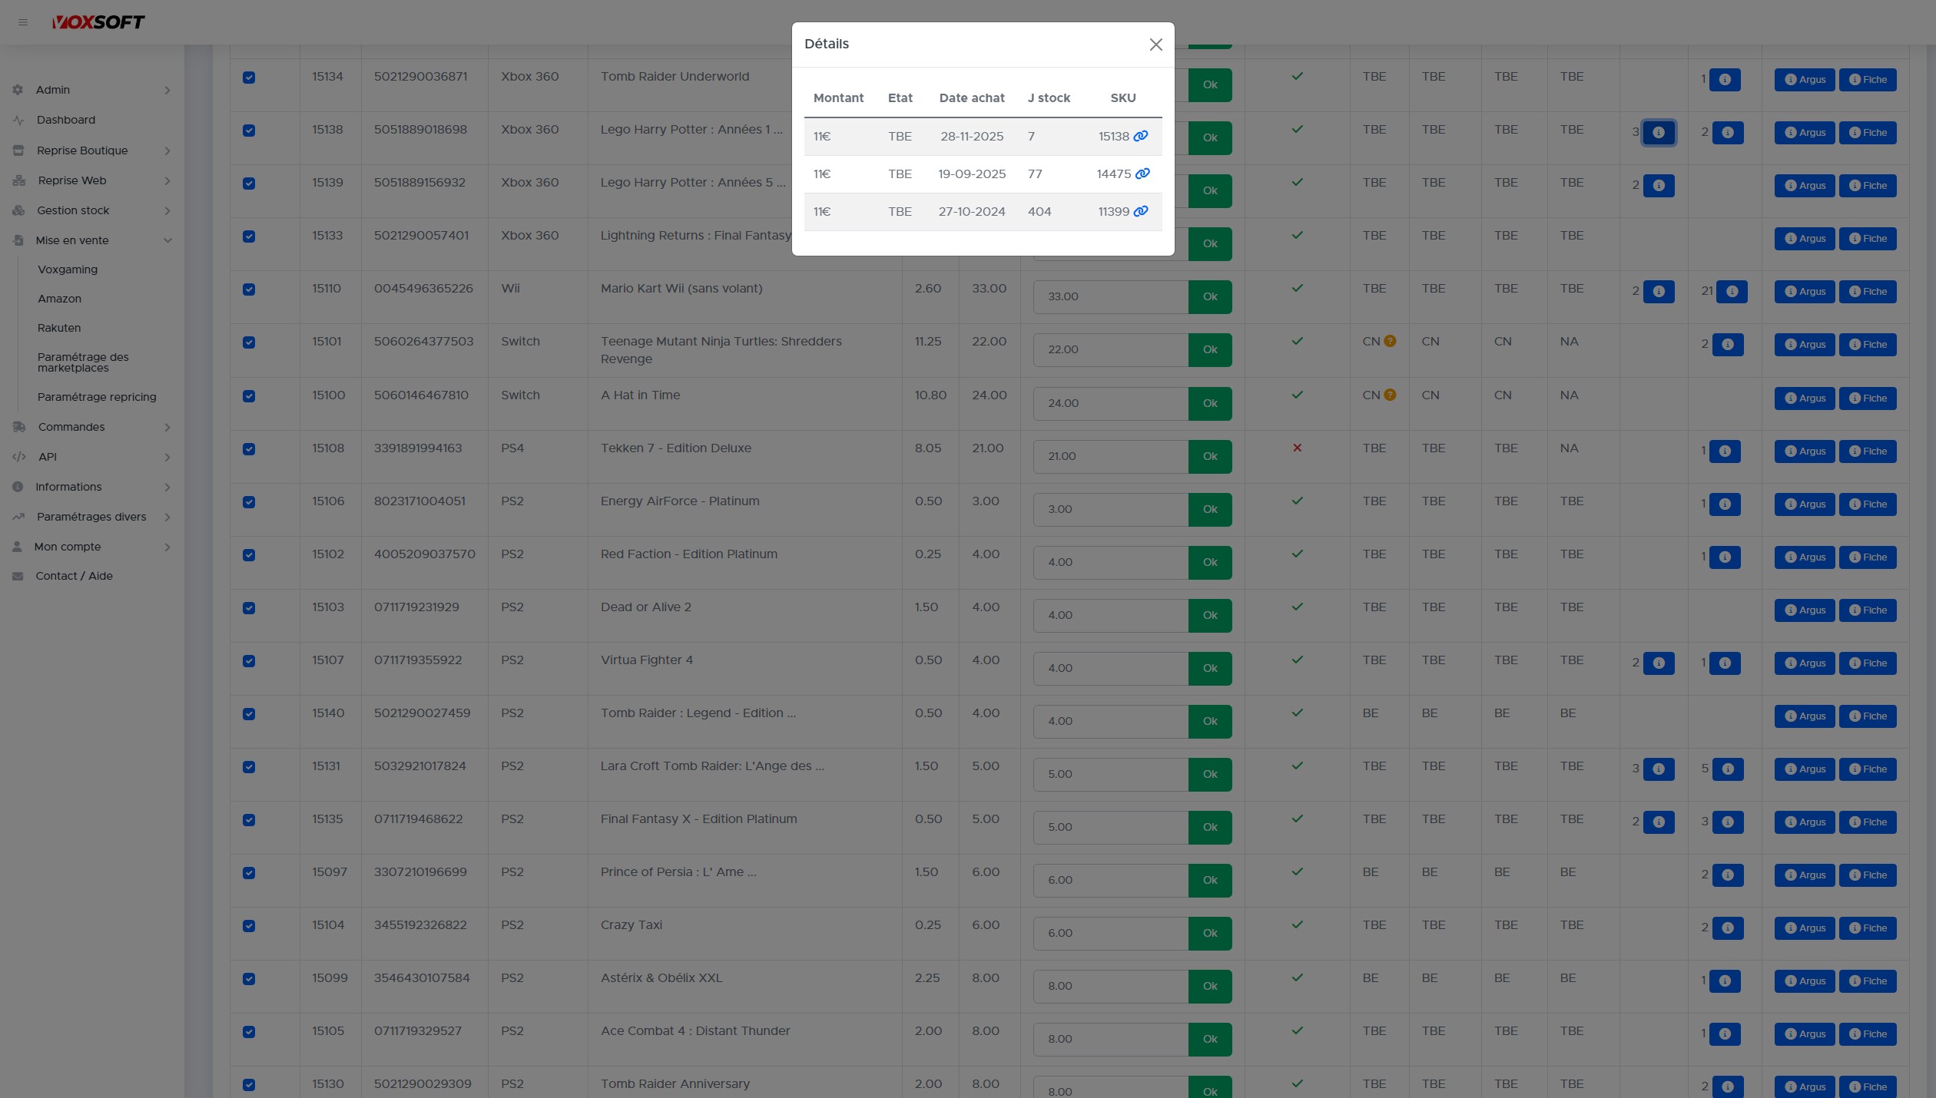The width and height of the screenshot is (1936, 1098).
Task: Click the Voxsoft logo
Action: [x=98, y=22]
